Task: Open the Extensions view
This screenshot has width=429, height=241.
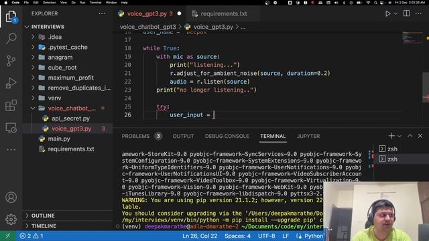Action: click(x=11, y=106)
